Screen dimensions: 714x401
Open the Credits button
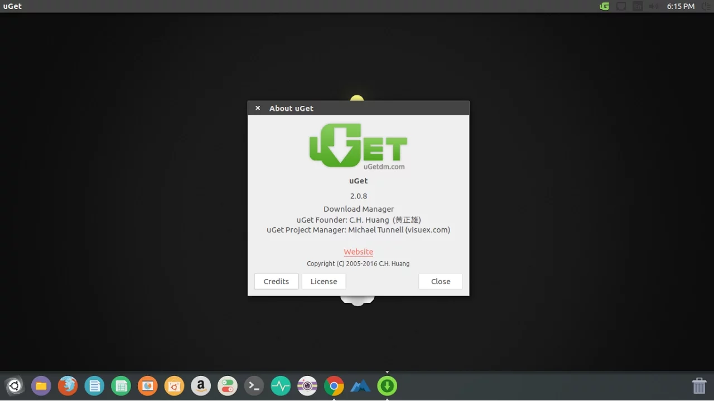276,281
